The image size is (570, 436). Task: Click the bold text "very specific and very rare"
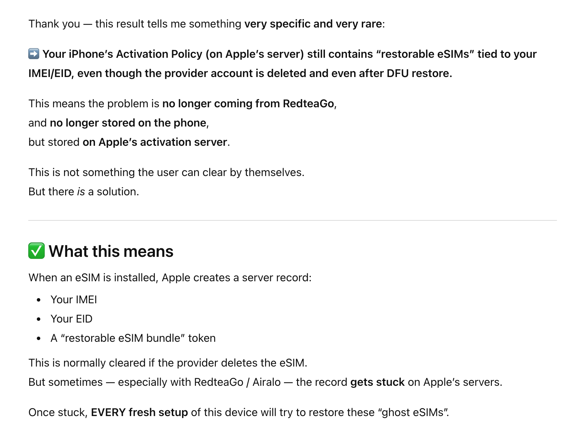click(x=313, y=24)
